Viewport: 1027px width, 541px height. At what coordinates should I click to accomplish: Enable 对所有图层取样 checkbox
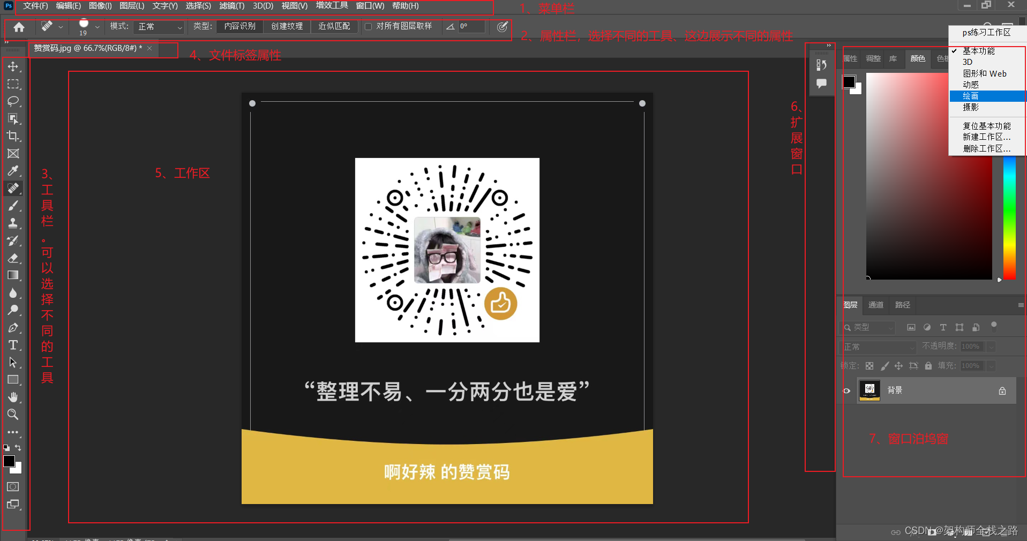tap(368, 26)
